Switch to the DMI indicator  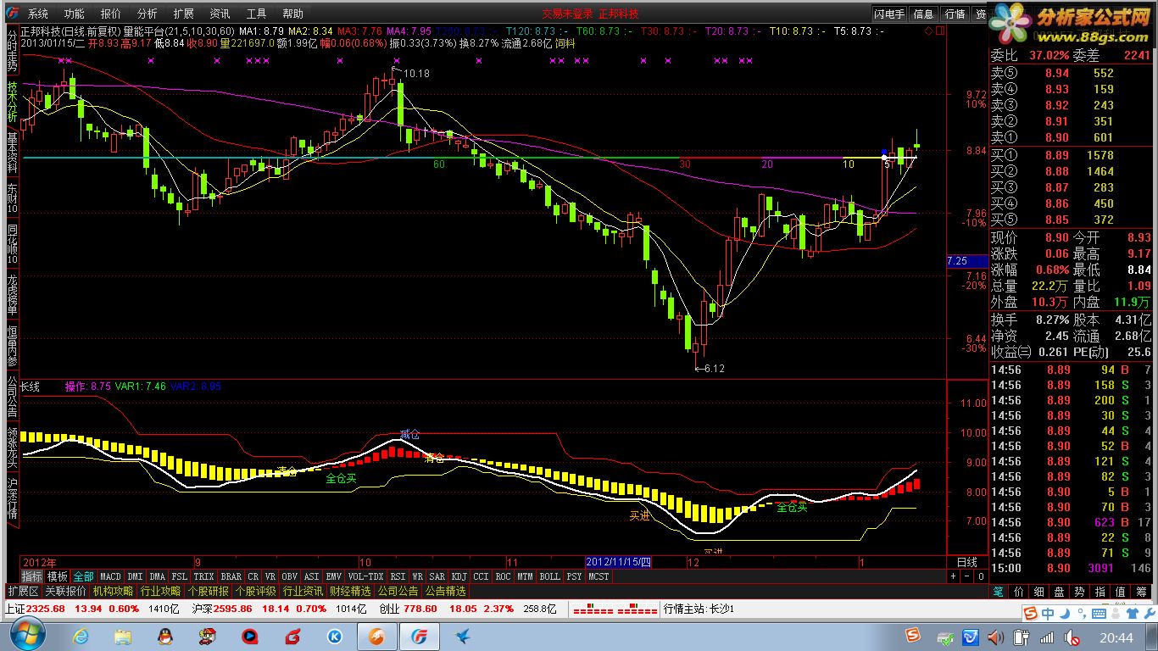tap(136, 576)
